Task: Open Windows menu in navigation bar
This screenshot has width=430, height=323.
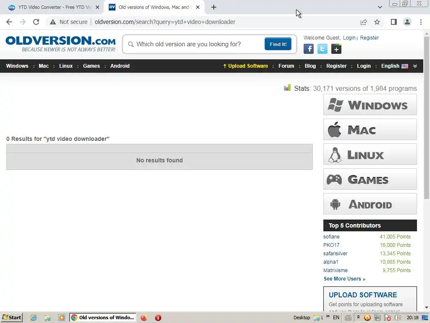Action: pyautogui.click(x=17, y=66)
